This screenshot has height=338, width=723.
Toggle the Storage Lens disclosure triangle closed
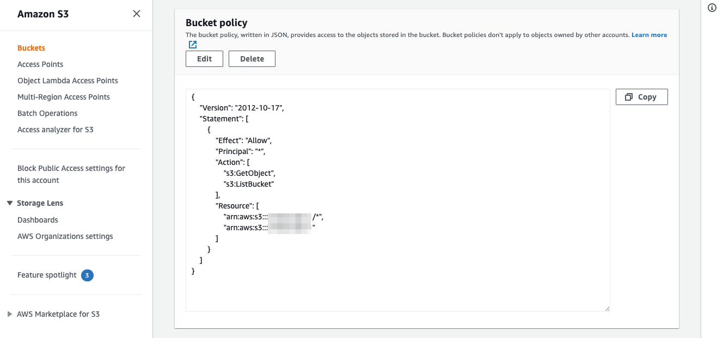pos(9,202)
